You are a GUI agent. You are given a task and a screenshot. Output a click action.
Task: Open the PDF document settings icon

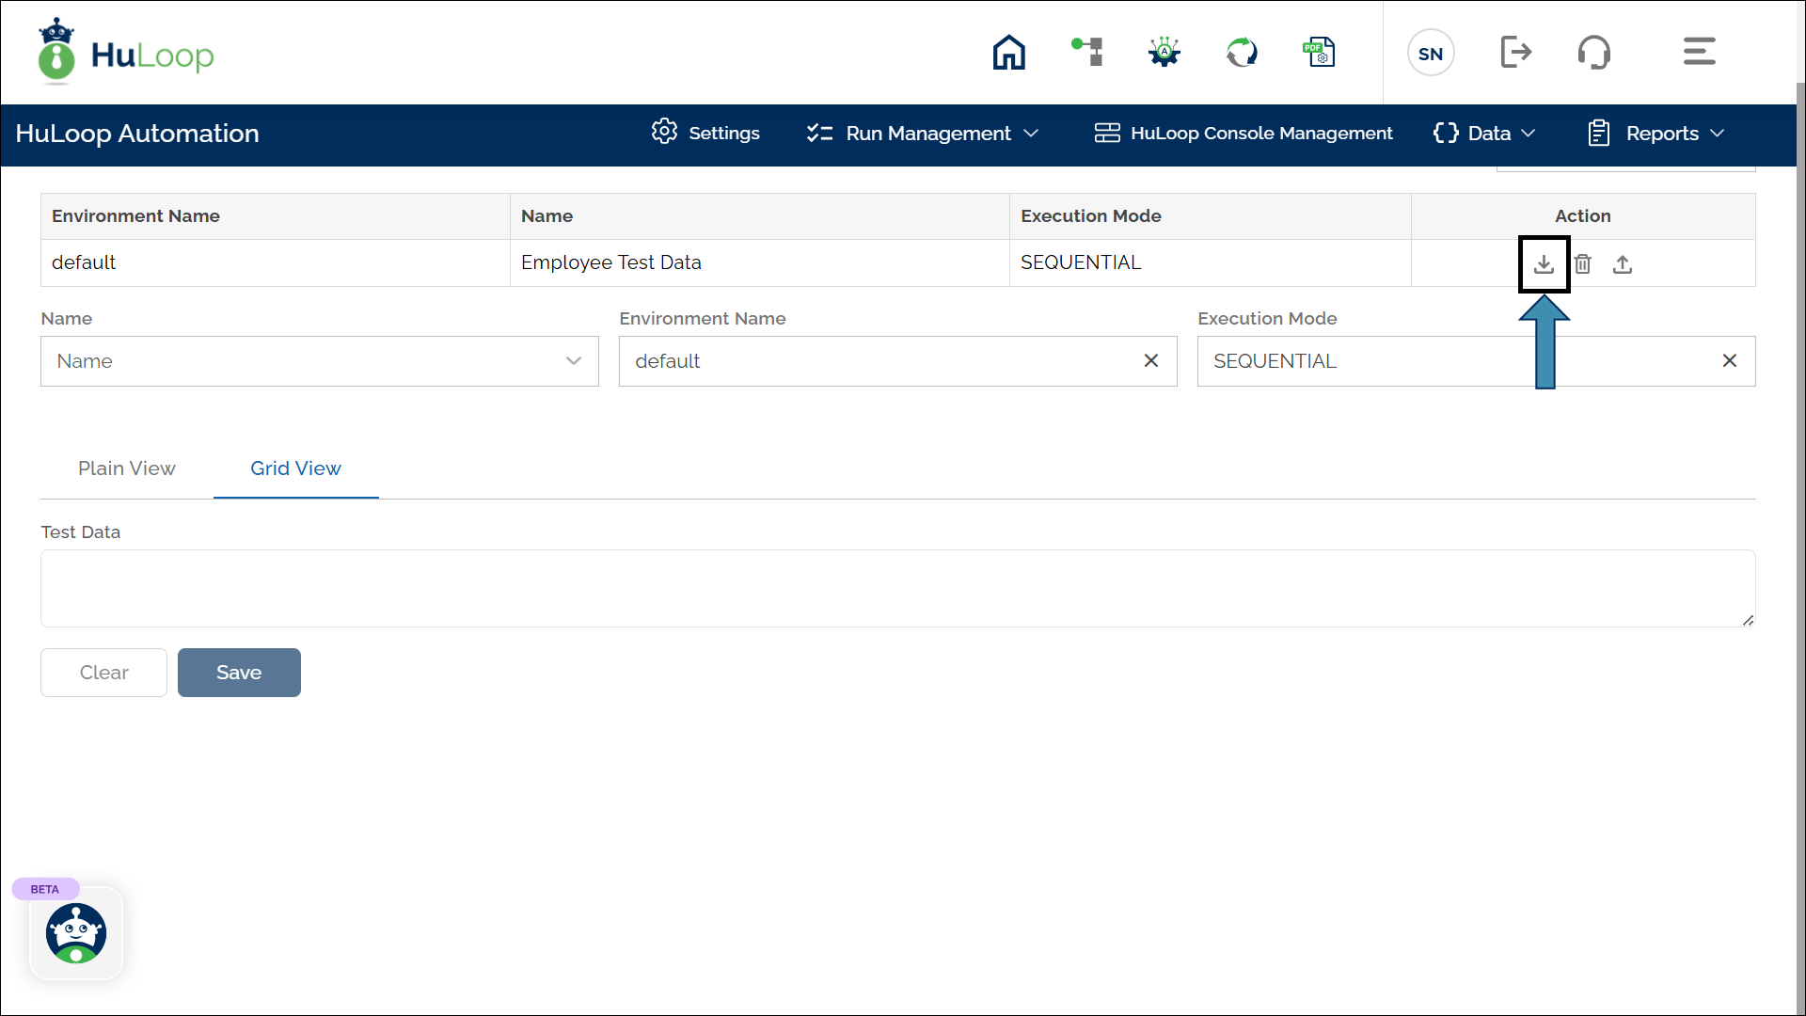coord(1319,53)
